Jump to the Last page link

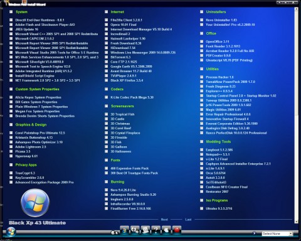tap(188, 220)
